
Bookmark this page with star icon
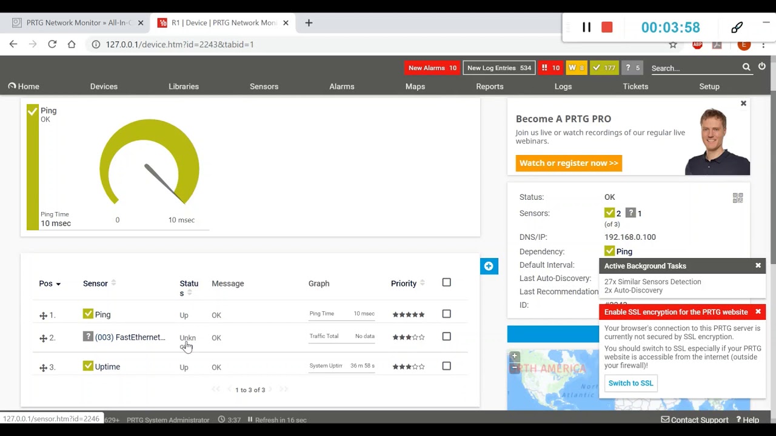coord(673,44)
